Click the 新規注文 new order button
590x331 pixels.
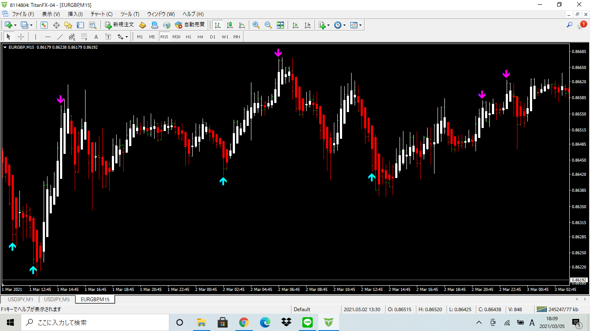[119, 25]
